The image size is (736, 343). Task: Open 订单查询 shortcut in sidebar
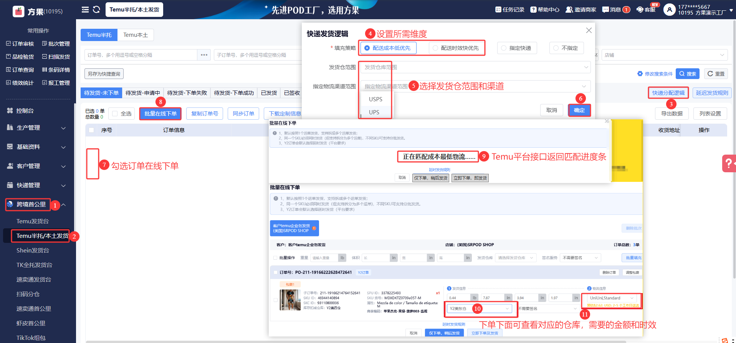pyautogui.click(x=20, y=70)
